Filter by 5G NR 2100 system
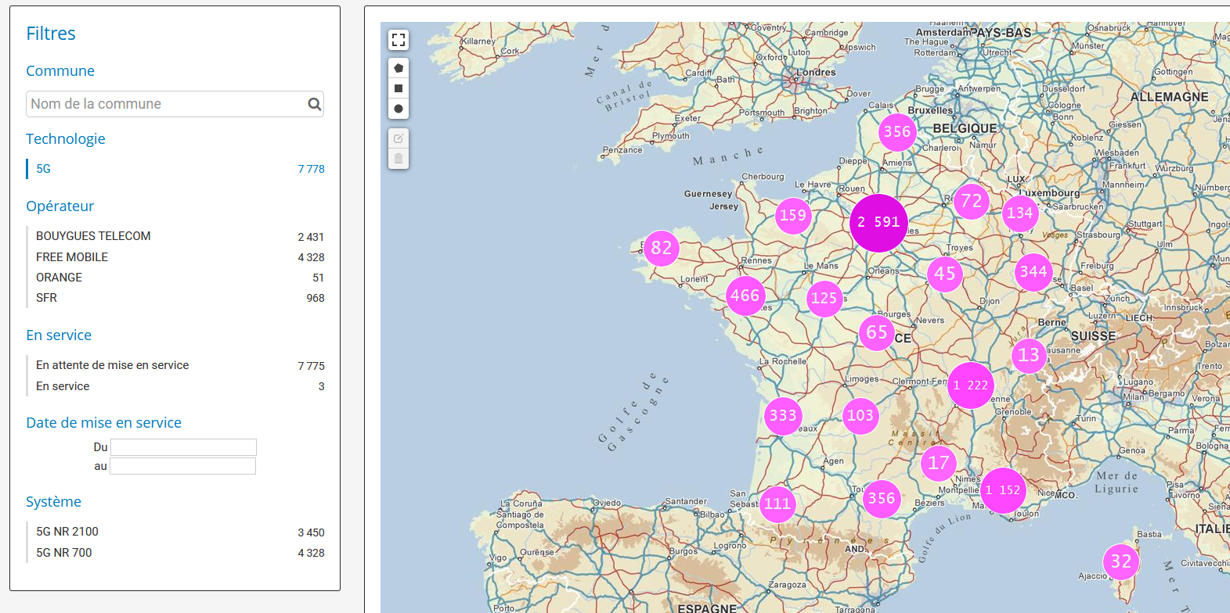1230x613 pixels. coord(67,532)
